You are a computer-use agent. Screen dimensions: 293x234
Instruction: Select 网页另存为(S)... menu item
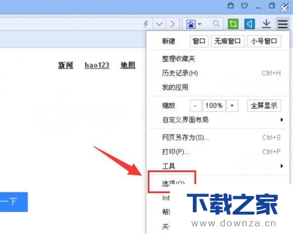[218, 138]
